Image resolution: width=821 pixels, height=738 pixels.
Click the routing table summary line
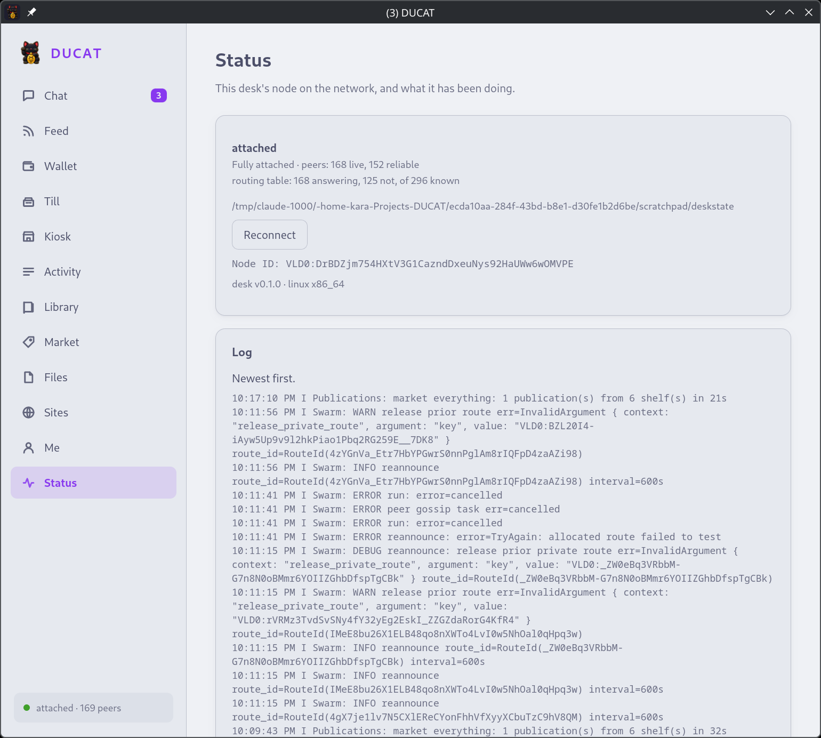click(345, 181)
